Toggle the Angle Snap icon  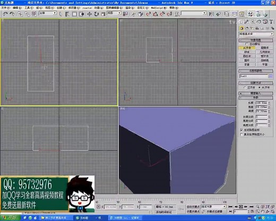156,14
